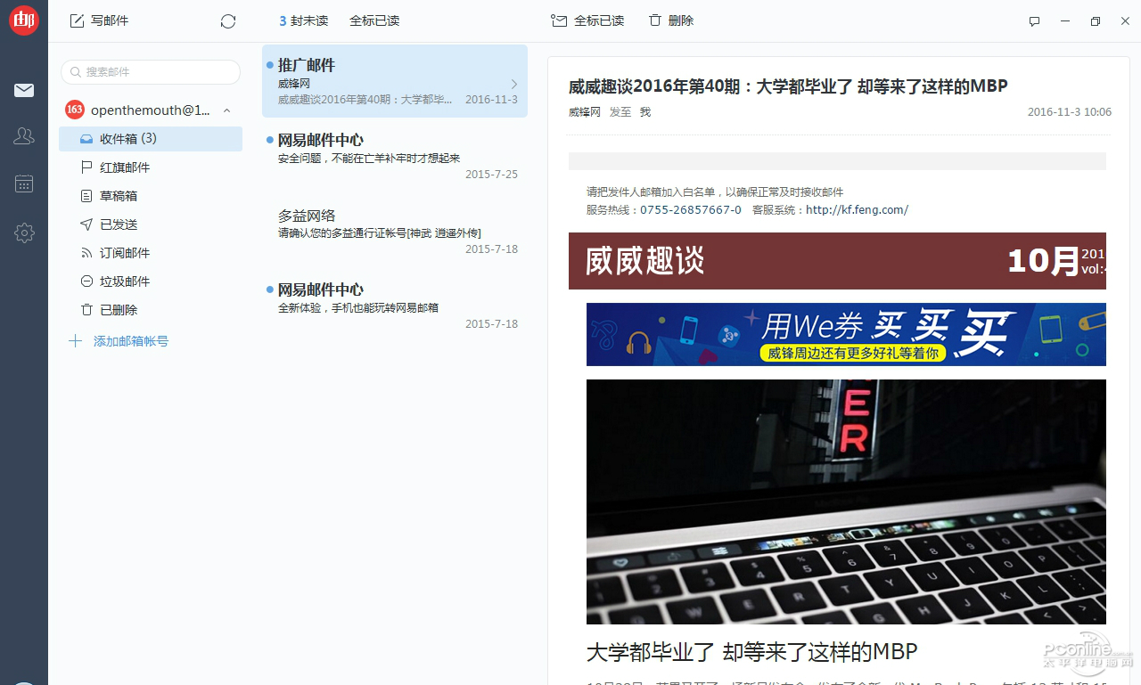Click the 用We券 买买买 banner
The height and width of the screenshot is (685, 1141).
(x=846, y=334)
